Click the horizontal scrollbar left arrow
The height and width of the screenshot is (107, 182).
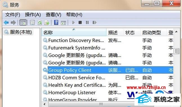coord(44,104)
